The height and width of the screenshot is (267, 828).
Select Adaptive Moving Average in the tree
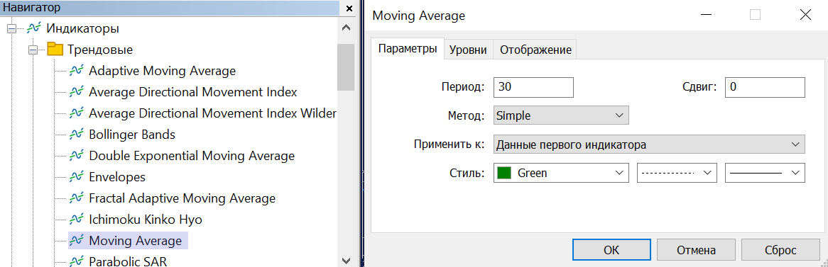pos(162,71)
